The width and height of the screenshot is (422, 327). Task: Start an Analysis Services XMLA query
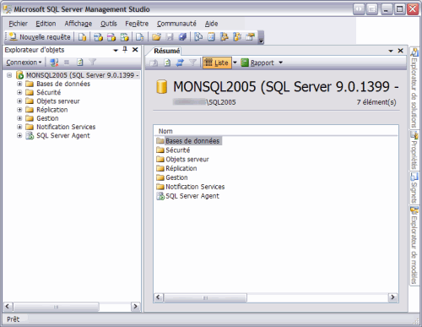point(124,37)
